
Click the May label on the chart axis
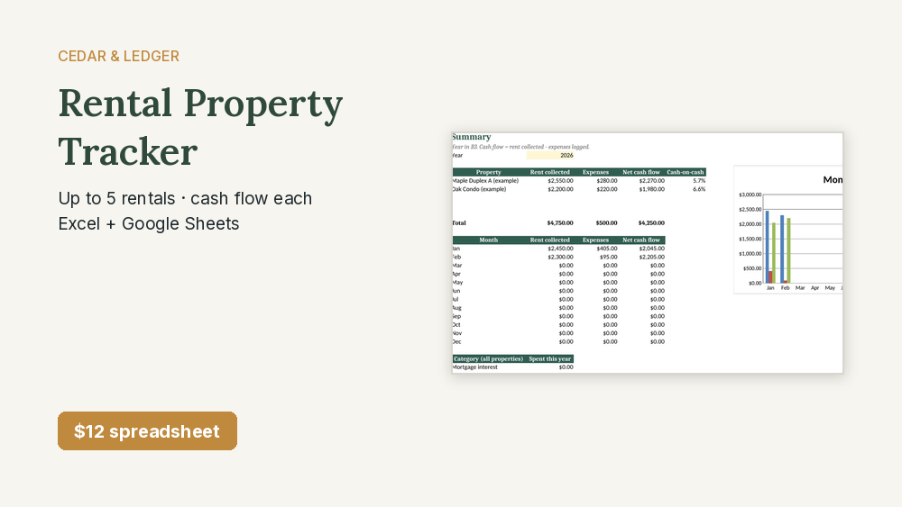coord(830,287)
